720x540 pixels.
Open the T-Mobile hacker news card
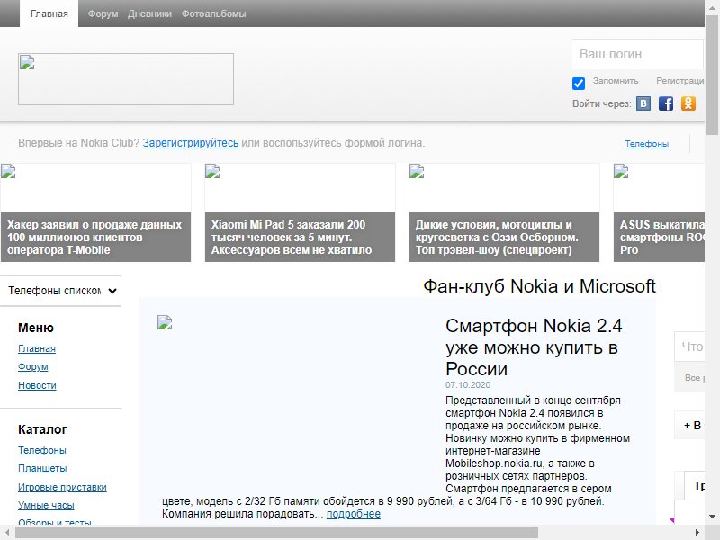point(95,212)
